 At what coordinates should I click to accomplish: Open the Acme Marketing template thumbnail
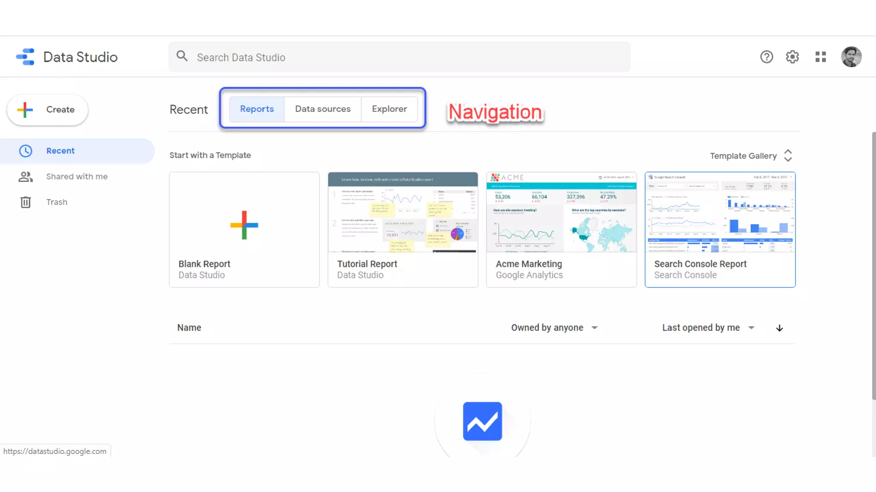click(561, 212)
